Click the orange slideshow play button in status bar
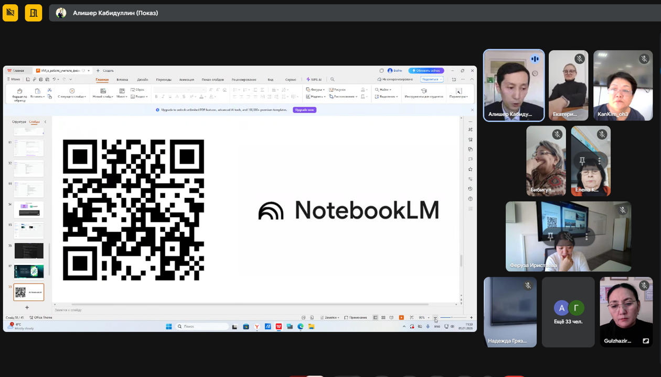 (x=401, y=318)
